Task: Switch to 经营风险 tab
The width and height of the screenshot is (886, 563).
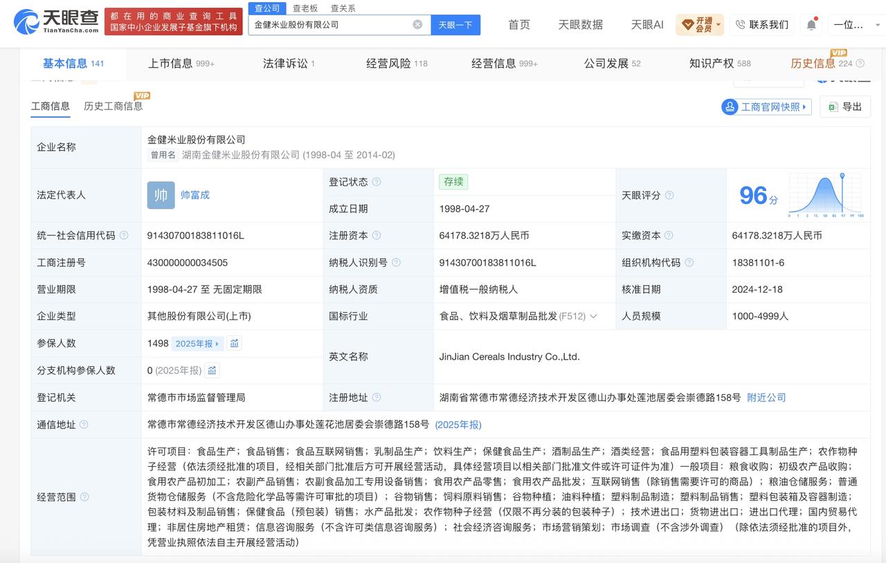Action: point(397,64)
